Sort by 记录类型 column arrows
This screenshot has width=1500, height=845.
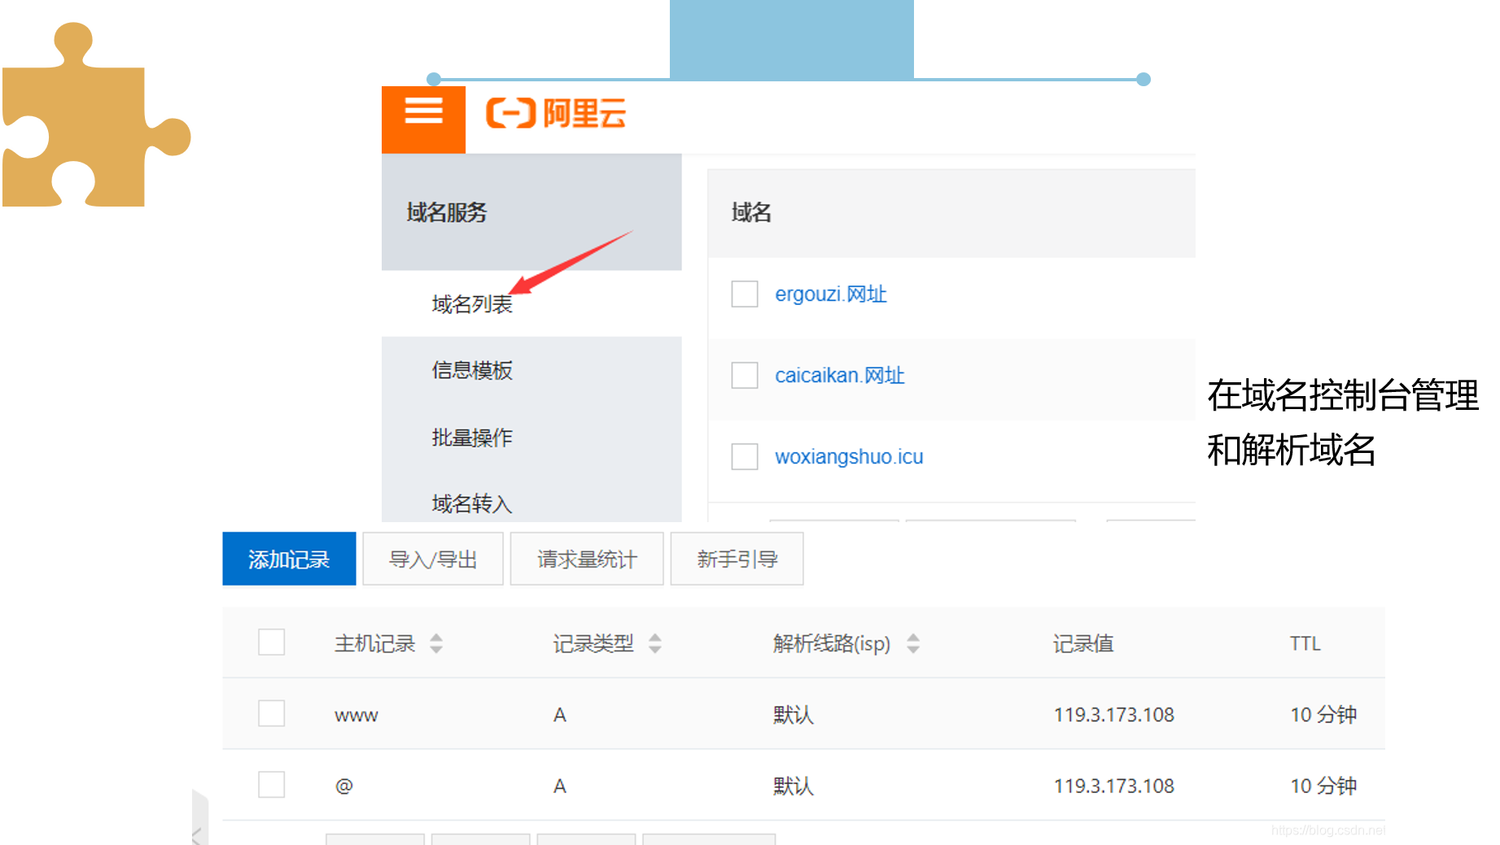655,643
